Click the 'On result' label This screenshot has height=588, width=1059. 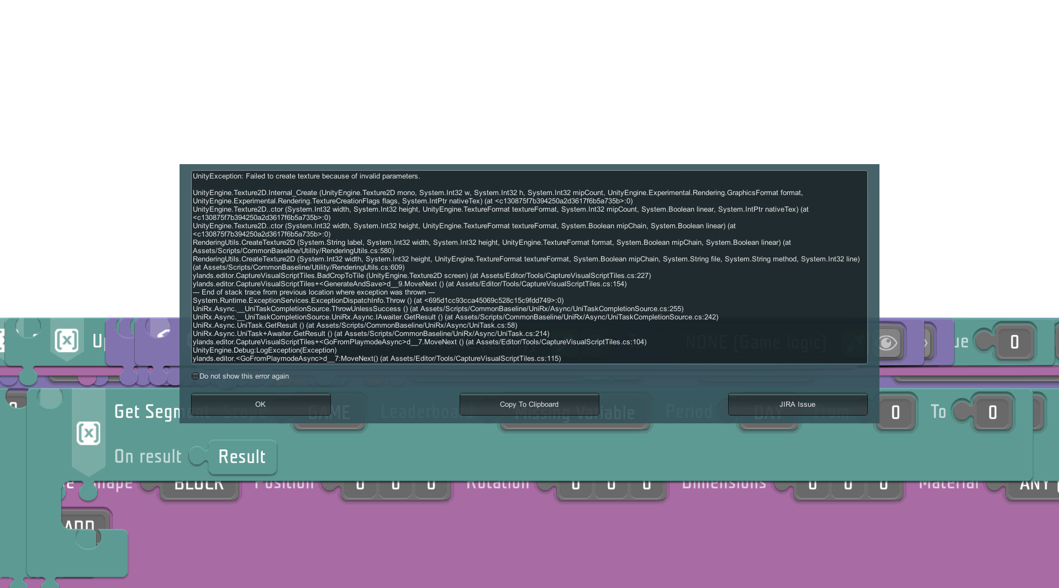(x=147, y=456)
